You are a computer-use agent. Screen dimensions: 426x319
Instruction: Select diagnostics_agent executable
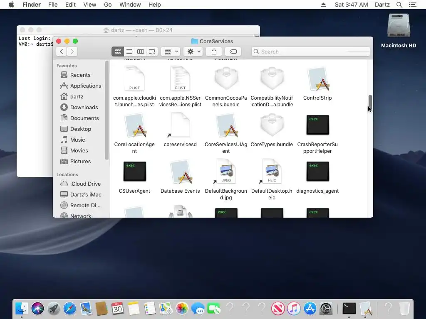click(x=317, y=177)
